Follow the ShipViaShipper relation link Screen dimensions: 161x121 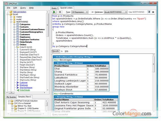pos(26,87)
